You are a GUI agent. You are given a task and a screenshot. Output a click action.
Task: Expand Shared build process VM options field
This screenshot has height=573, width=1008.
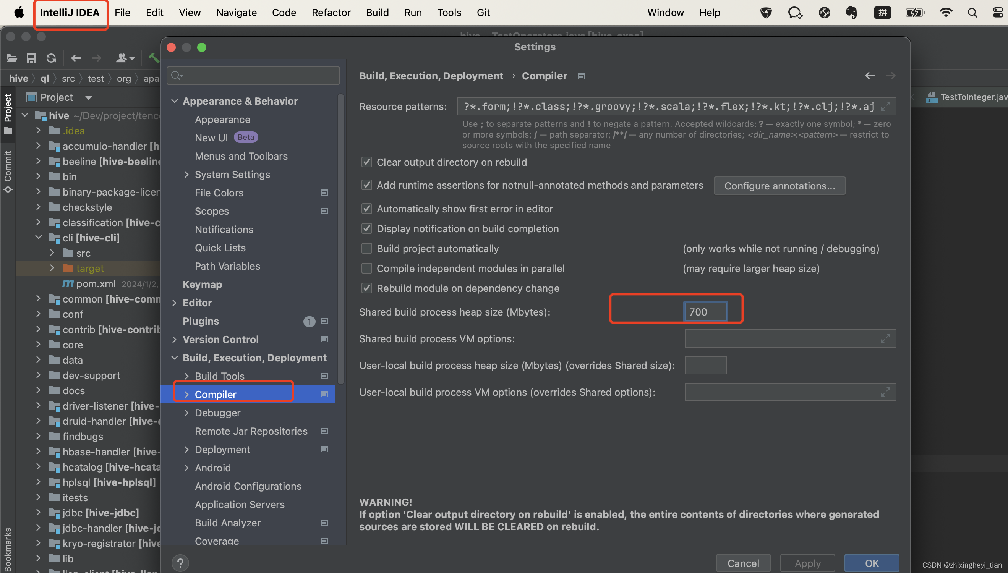tap(886, 338)
